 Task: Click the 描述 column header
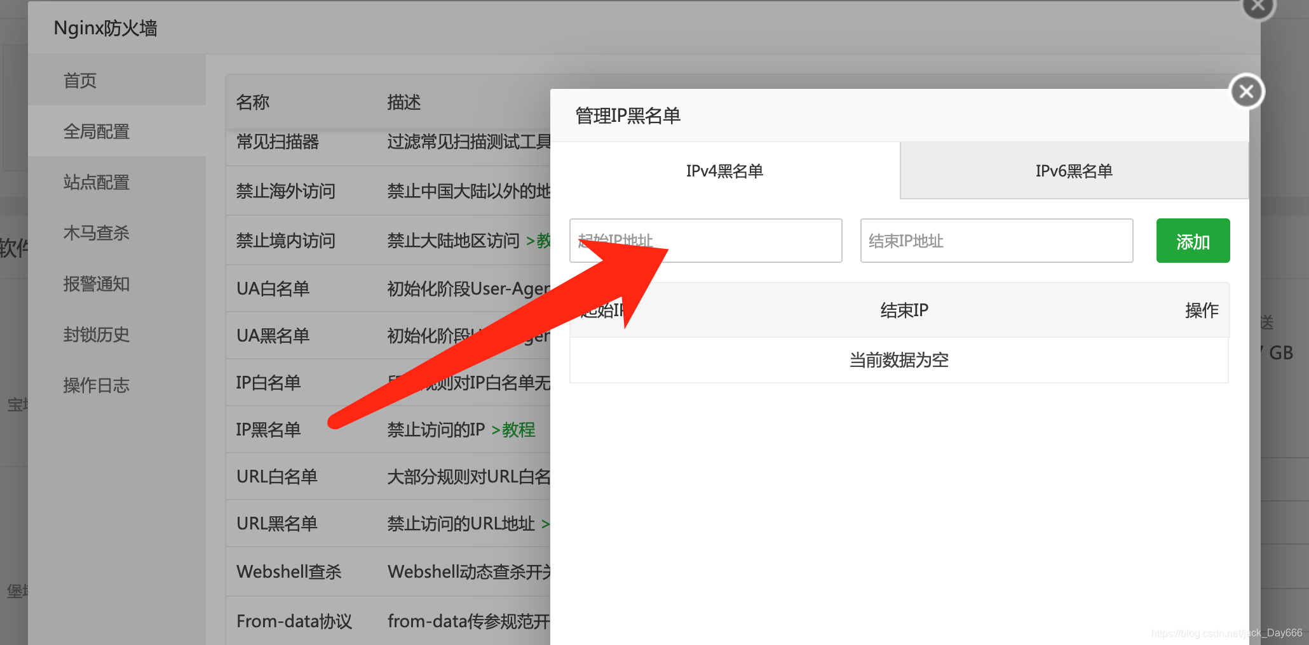point(404,102)
